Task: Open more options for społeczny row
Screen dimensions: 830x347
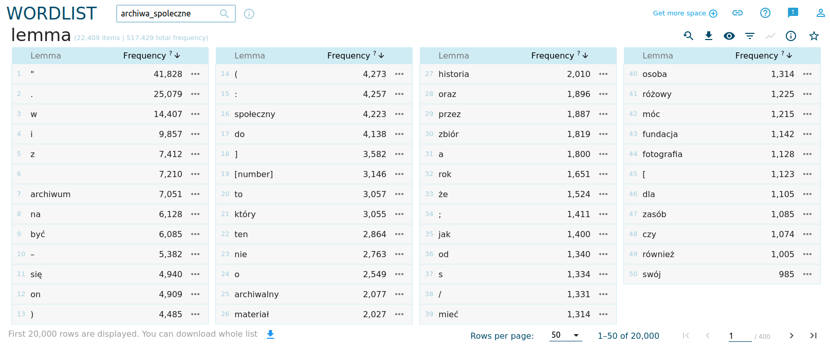Action: tap(399, 114)
